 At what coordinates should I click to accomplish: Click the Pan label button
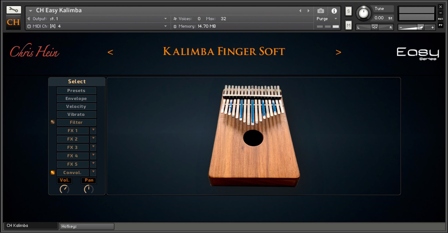[89, 180]
